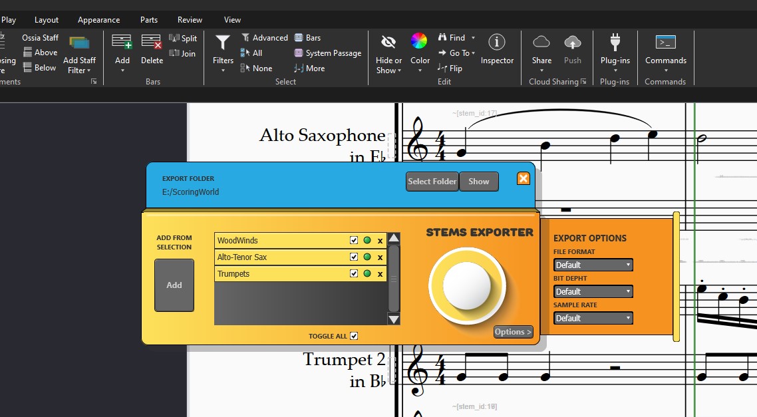
Task: Remove the Trumpets stem with its x
Action: [380, 274]
